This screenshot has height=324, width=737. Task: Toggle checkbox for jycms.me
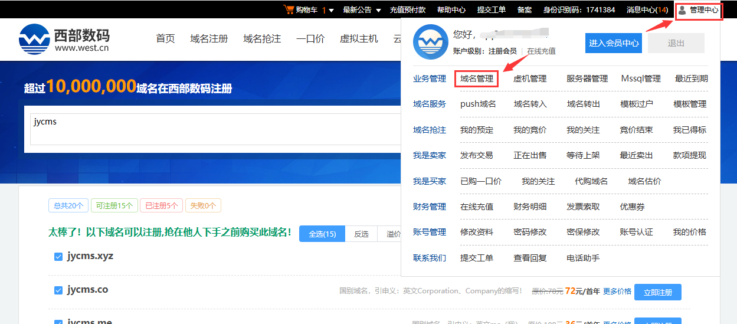58,322
